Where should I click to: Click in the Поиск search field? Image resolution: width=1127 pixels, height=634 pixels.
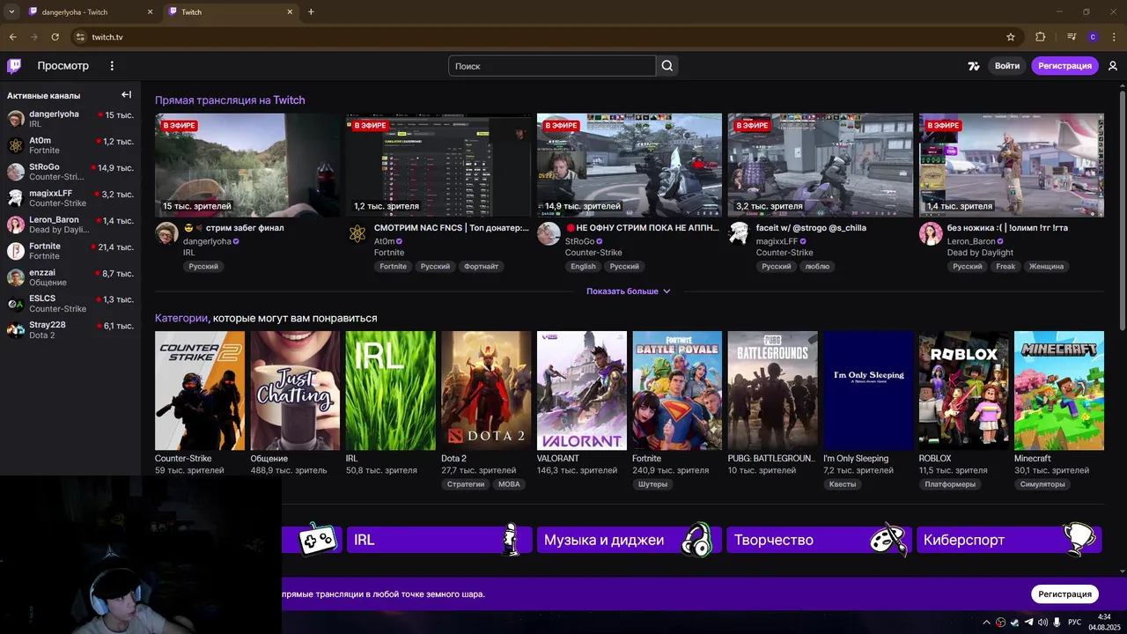[x=552, y=66]
